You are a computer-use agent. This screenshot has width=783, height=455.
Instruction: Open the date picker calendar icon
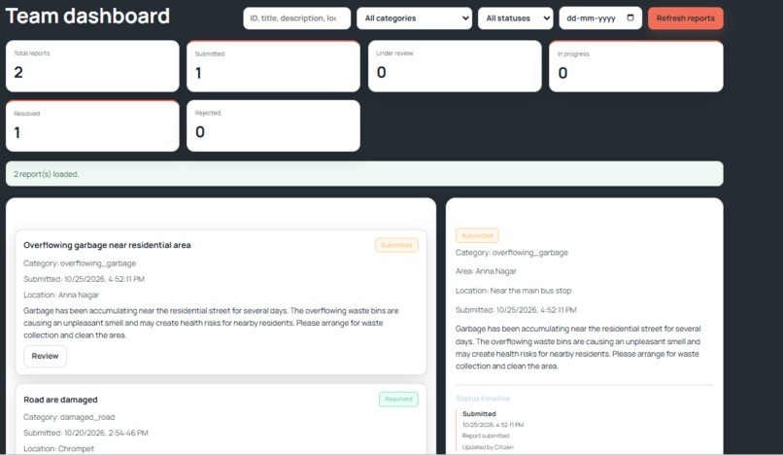click(630, 17)
